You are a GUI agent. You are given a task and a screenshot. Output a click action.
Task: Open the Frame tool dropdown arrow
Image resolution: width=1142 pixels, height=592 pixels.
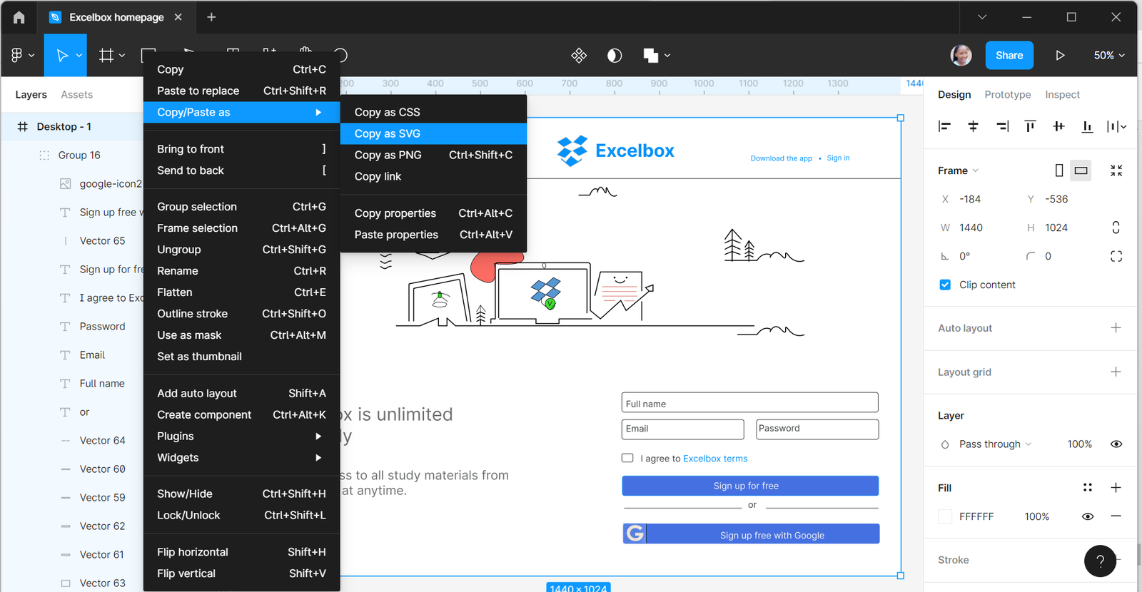tap(122, 56)
